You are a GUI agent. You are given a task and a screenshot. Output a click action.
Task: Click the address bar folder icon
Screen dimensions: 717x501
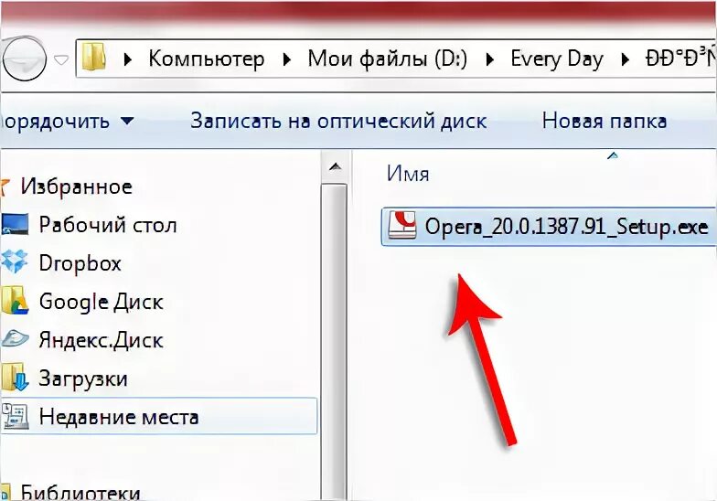(93, 58)
